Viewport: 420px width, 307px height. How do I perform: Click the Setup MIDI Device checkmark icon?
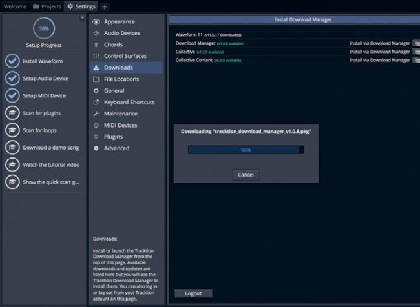point(12,95)
